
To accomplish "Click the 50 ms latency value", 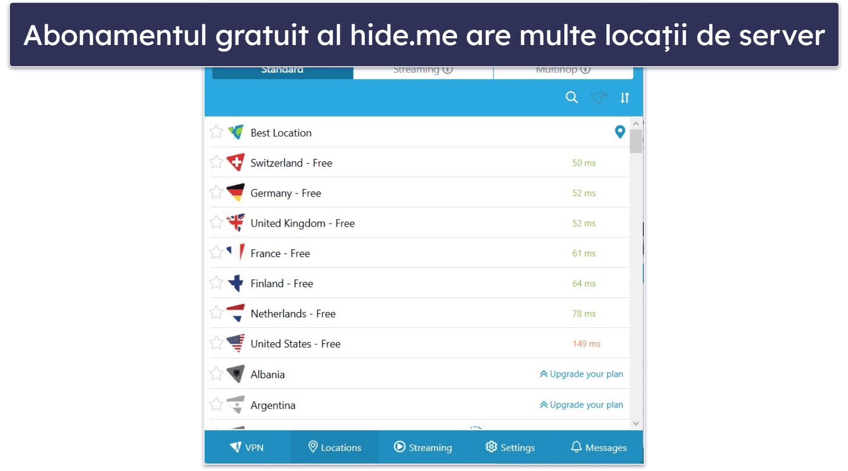I will 583,163.
